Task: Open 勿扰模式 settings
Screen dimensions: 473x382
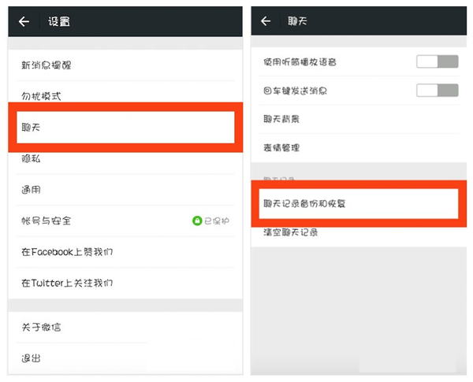Action: 125,92
